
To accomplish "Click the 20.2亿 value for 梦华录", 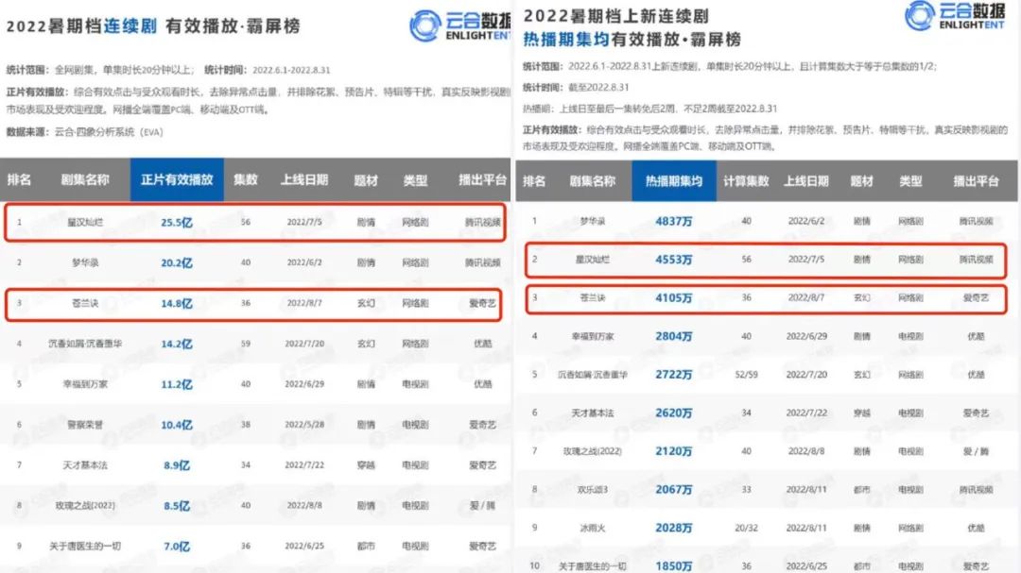I will point(176,263).
